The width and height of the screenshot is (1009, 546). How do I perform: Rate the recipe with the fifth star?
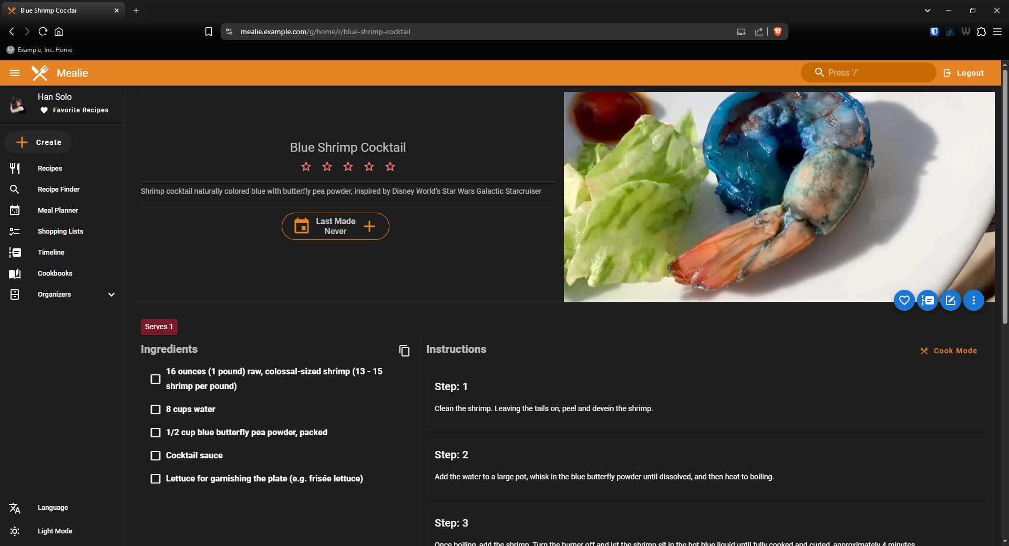(390, 167)
